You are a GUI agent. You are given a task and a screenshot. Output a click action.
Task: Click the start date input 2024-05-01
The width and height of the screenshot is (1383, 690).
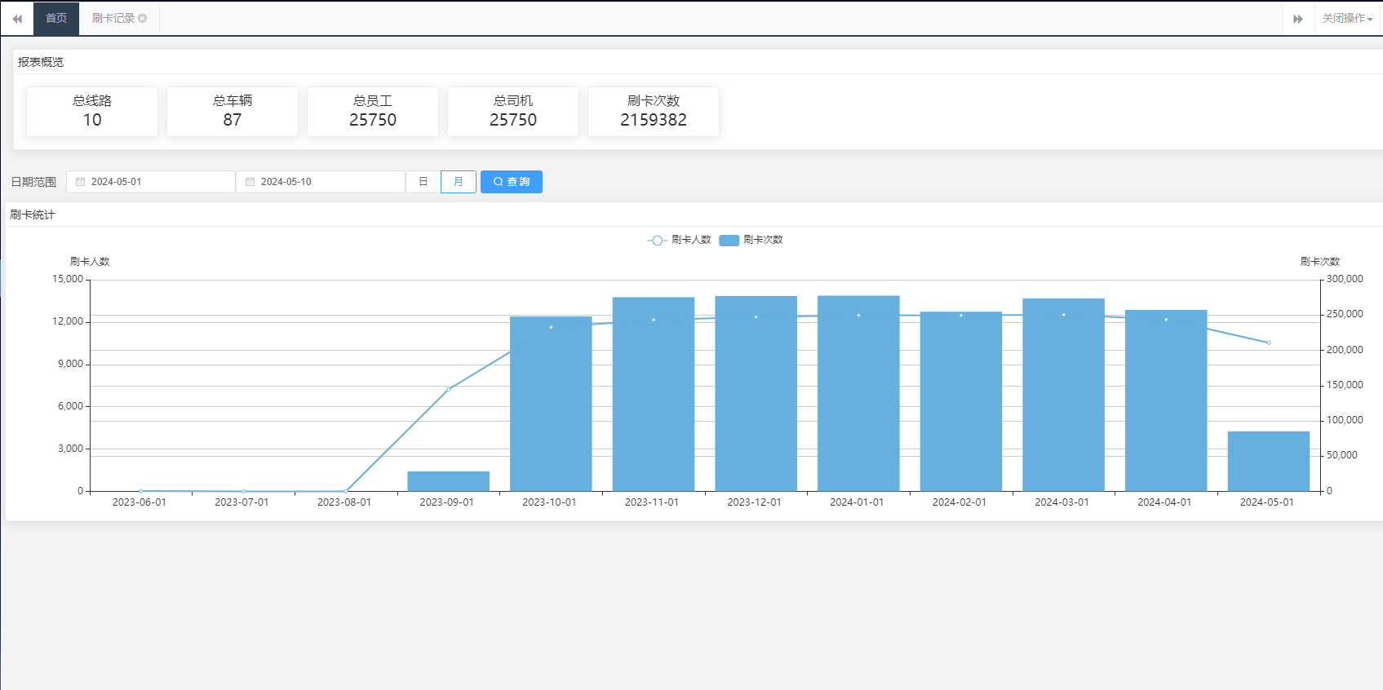coord(157,182)
